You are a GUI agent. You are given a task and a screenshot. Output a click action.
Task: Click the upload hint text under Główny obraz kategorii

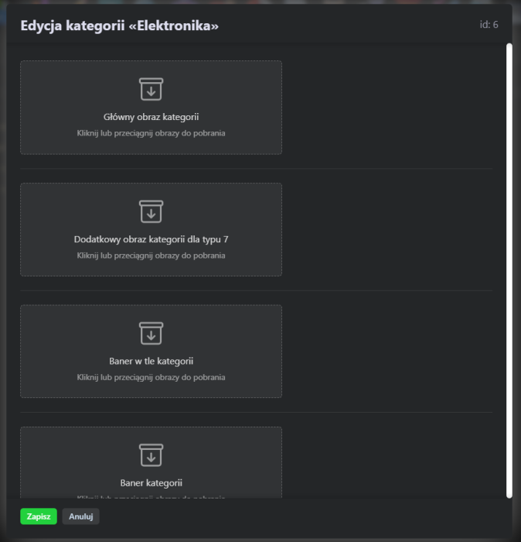point(152,133)
